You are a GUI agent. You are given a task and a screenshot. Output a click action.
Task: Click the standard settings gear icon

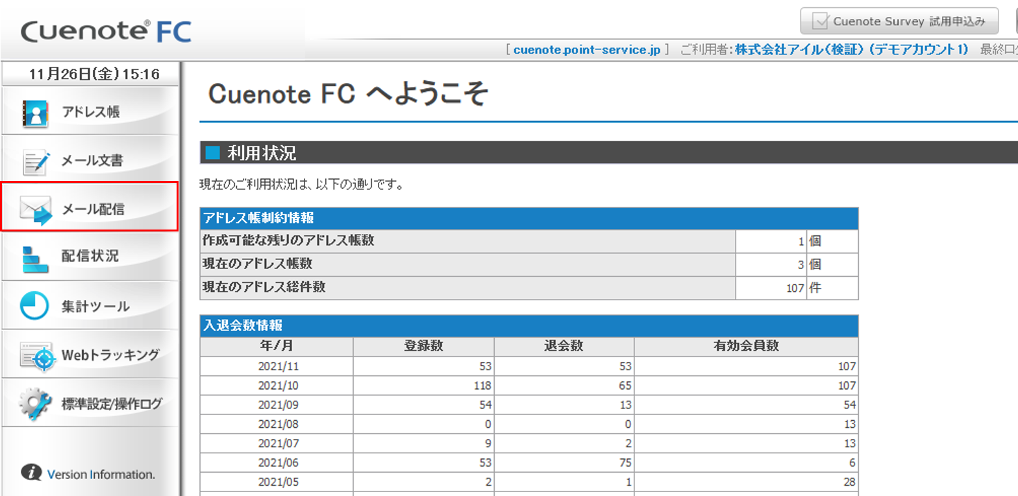point(35,403)
